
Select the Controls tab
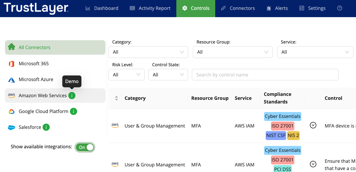pos(196,8)
